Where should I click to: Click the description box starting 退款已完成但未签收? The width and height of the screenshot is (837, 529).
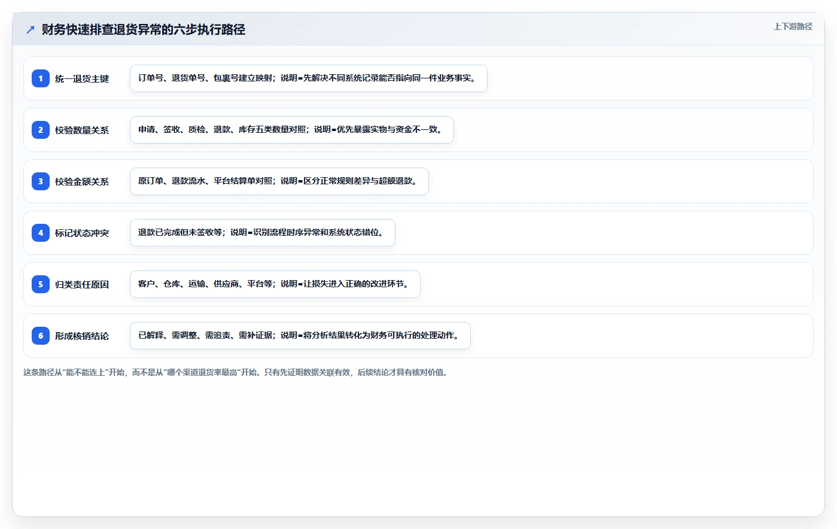click(263, 233)
